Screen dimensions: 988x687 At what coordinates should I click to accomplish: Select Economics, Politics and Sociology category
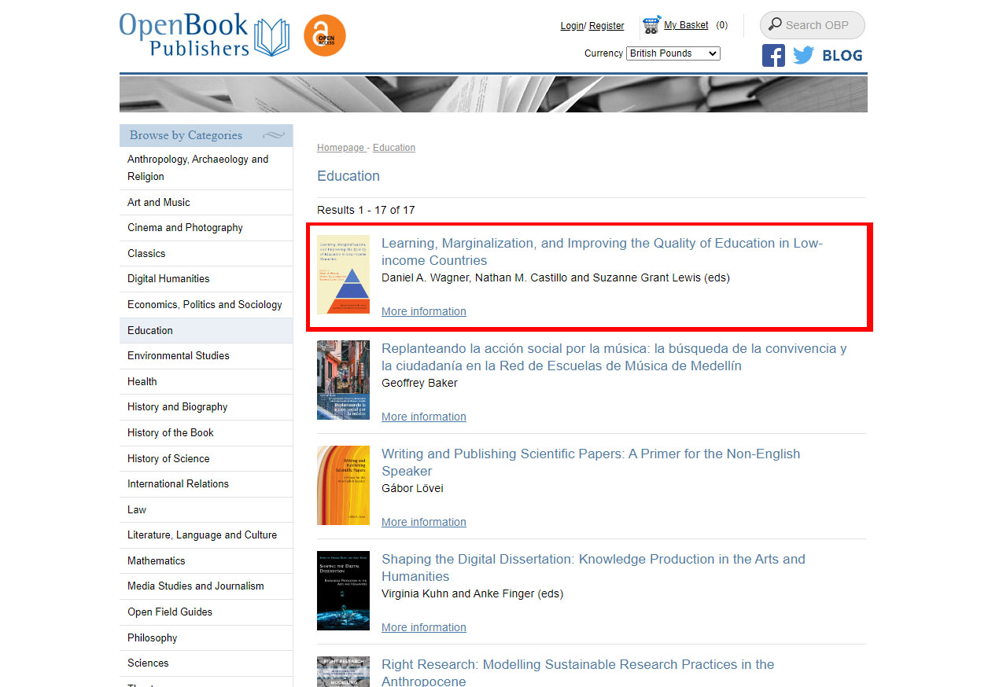click(x=206, y=304)
